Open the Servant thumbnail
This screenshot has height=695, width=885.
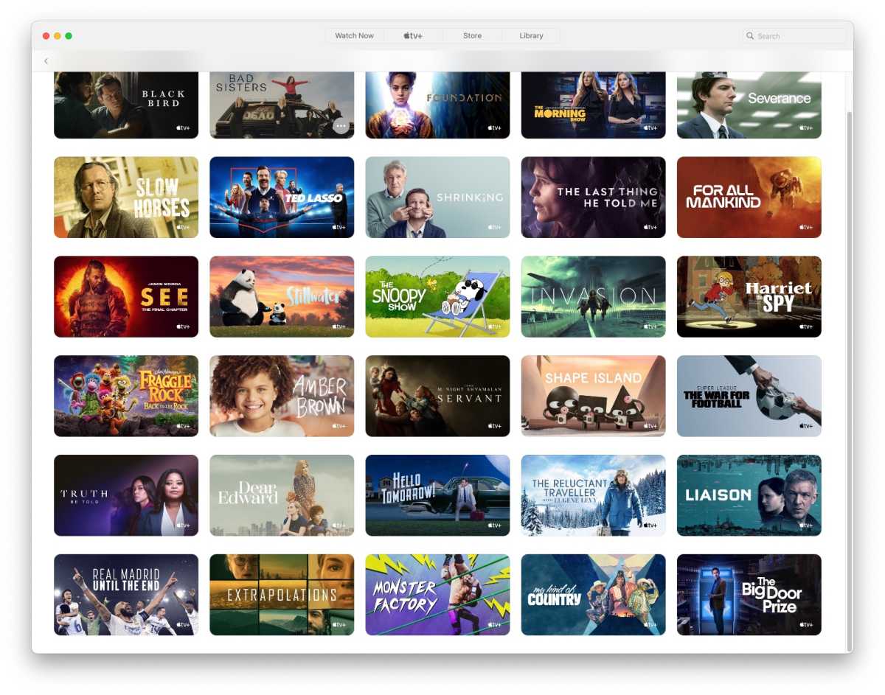point(437,396)
